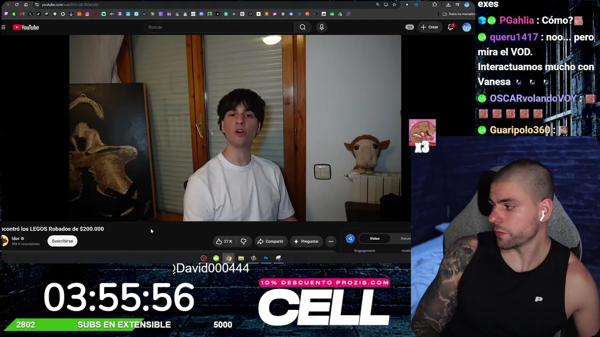Select the Engagement label
Image resolution: width=600 pixels, height=337 pixels.
pos(365,251)
